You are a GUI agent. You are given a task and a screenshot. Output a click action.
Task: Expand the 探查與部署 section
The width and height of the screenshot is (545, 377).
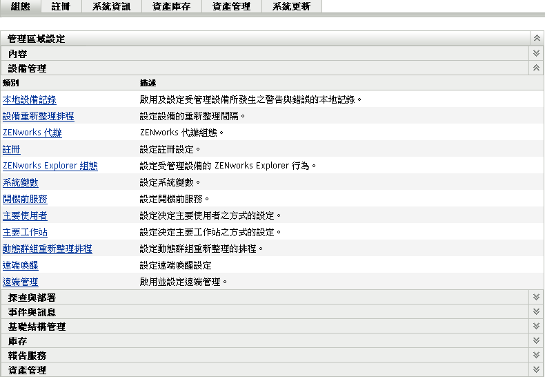[x=536, y=297]
